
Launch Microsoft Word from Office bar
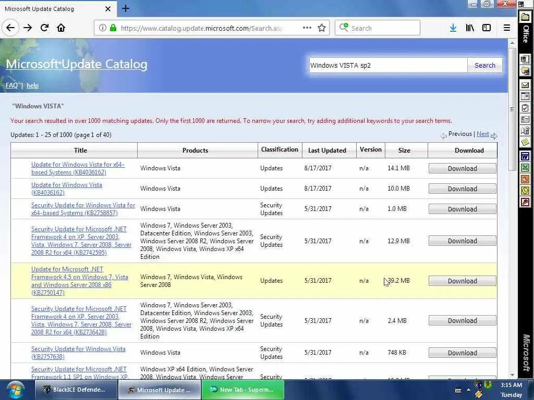[525, 156]
